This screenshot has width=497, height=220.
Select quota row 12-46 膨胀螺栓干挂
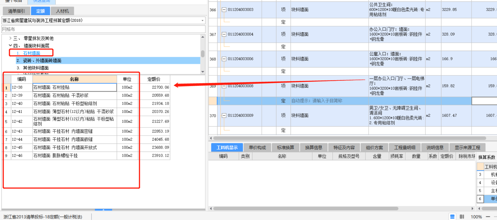(75, 156)
